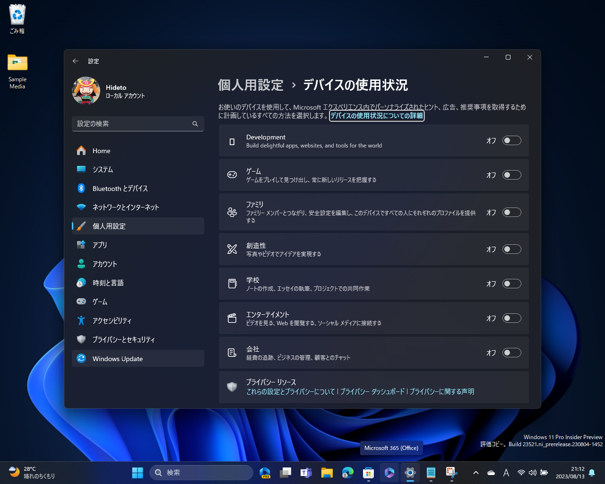Launch Edge Dev browser with PRE badge
This screenshot has height=484, width=605.
pos(265,472)
